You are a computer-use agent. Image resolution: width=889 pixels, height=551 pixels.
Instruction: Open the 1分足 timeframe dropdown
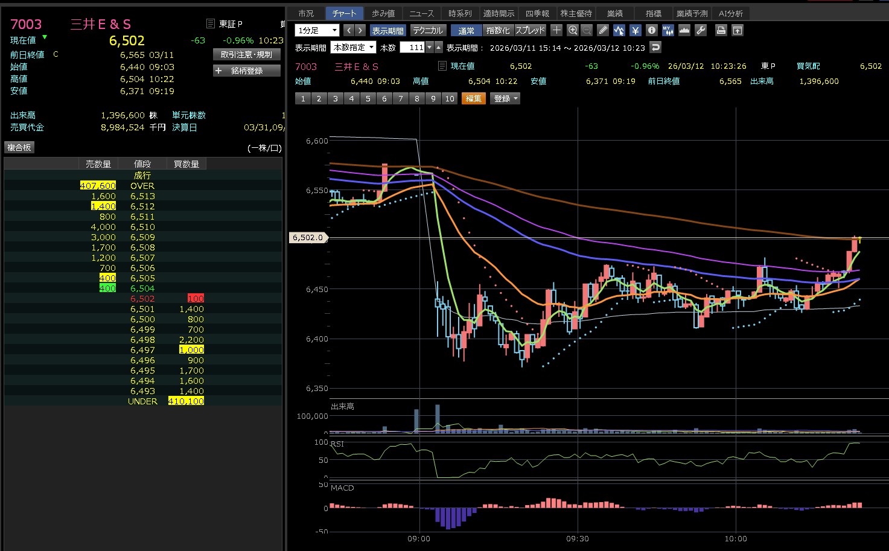coord(317,30)
